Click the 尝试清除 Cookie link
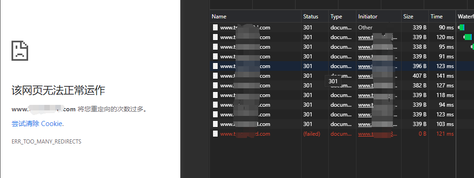Image resolution: width=474 pixels, height=178 pixels. 37,124
